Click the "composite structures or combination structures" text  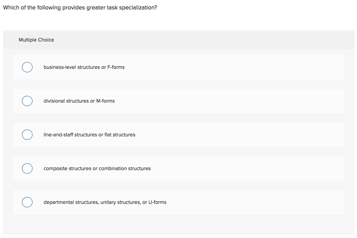tap(97, 168)
